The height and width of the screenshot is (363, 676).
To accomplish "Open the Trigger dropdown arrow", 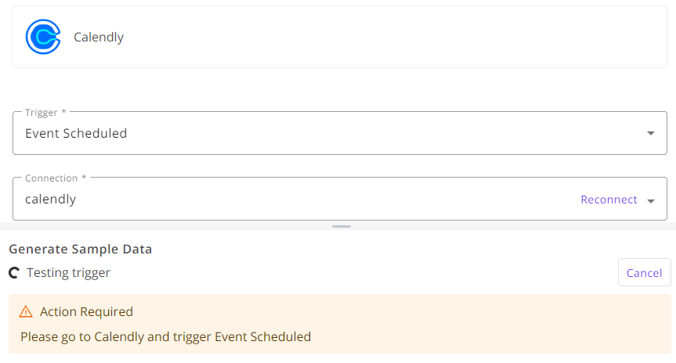I will coord(651,134).
